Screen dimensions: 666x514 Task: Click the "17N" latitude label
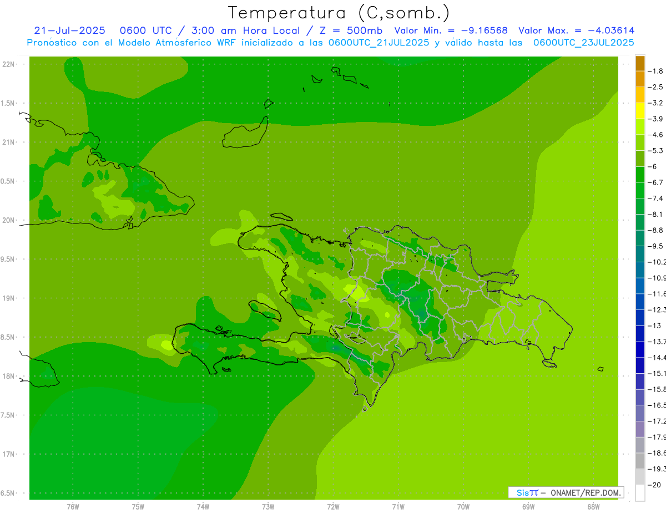[x=9, y=454]
